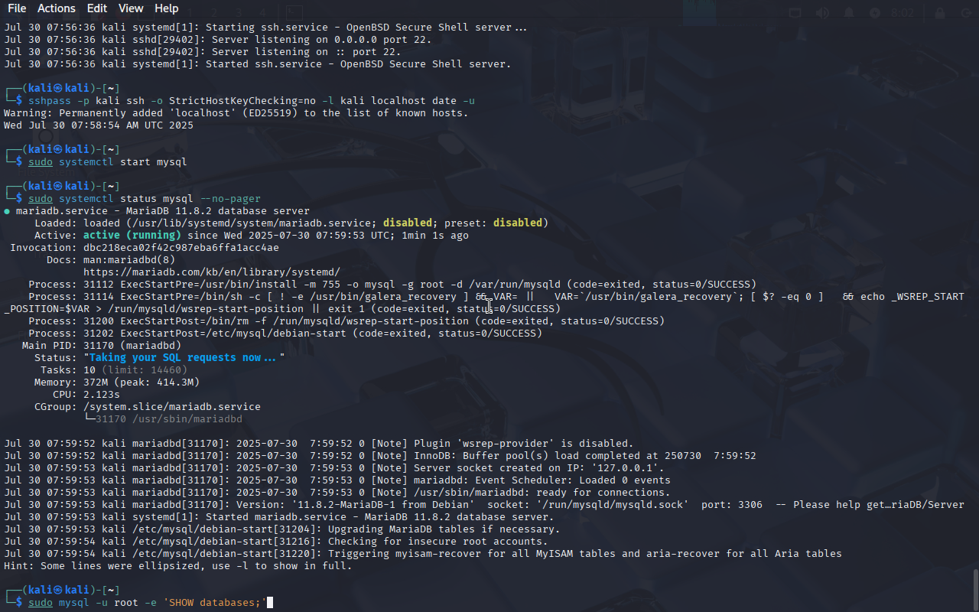Click the 'Memory: 372M (peak: 414.3M)' line
The width and height of the screenshot is (979, 612).
click(117, 382)
